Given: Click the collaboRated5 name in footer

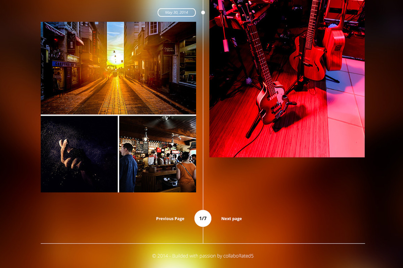Looking at the screenshot, I should point(238,256).
